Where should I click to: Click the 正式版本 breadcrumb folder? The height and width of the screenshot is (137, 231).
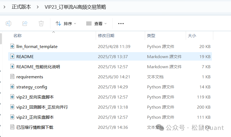point(21,7)
